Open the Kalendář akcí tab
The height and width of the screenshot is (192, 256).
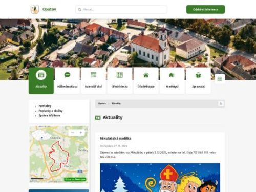coord(93,80)
